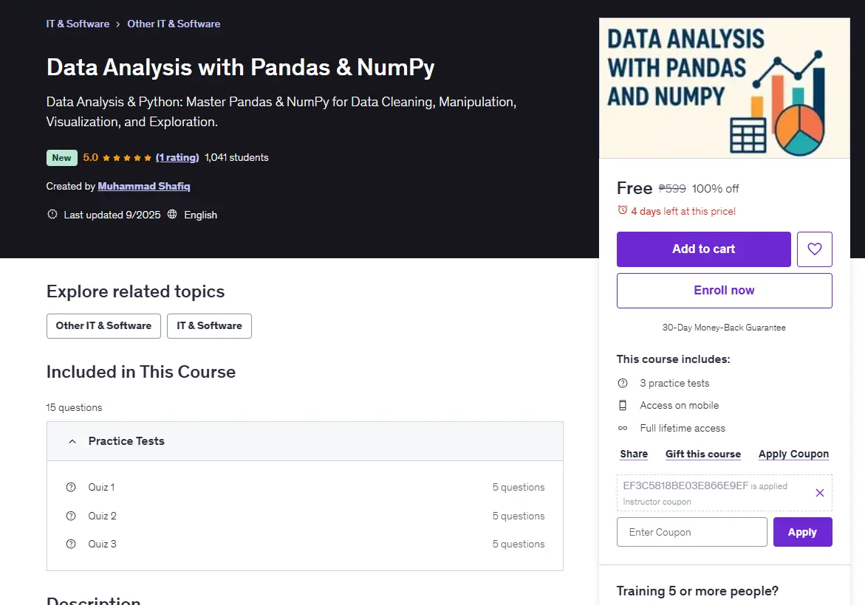Open IT & Software breadcrumb link
The height and width of the screenshot is (605, 865).
[78, 24]
